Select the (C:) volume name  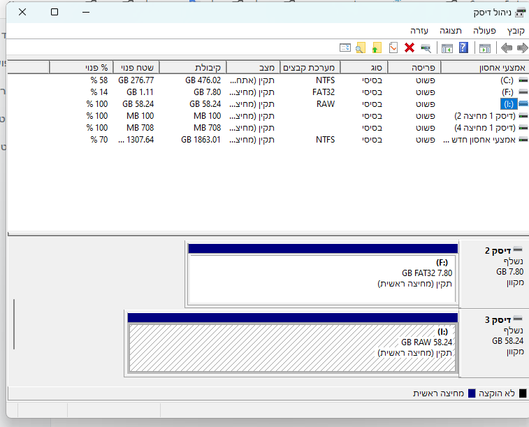coord(507,80)
